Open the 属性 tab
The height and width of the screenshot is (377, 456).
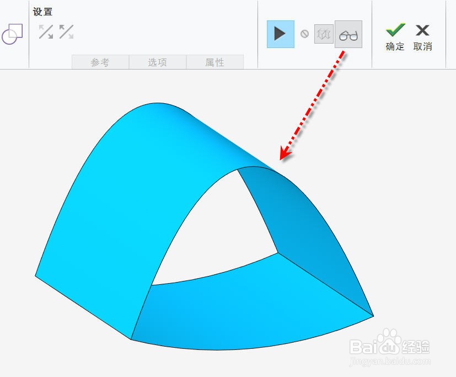[x=214, y=62]
